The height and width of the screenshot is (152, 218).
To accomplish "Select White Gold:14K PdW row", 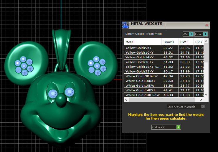I will (163, 95).
